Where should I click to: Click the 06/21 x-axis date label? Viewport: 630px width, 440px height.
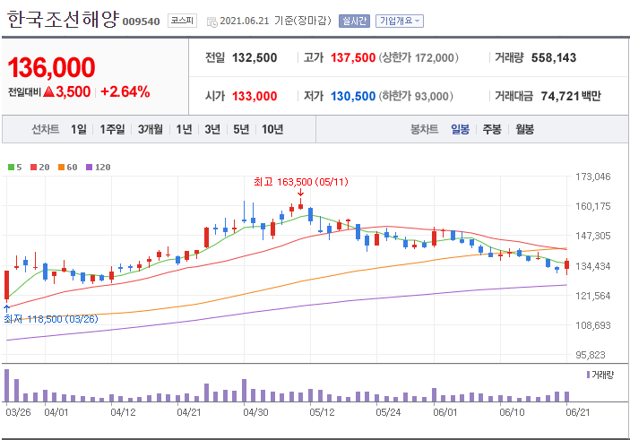577,412
